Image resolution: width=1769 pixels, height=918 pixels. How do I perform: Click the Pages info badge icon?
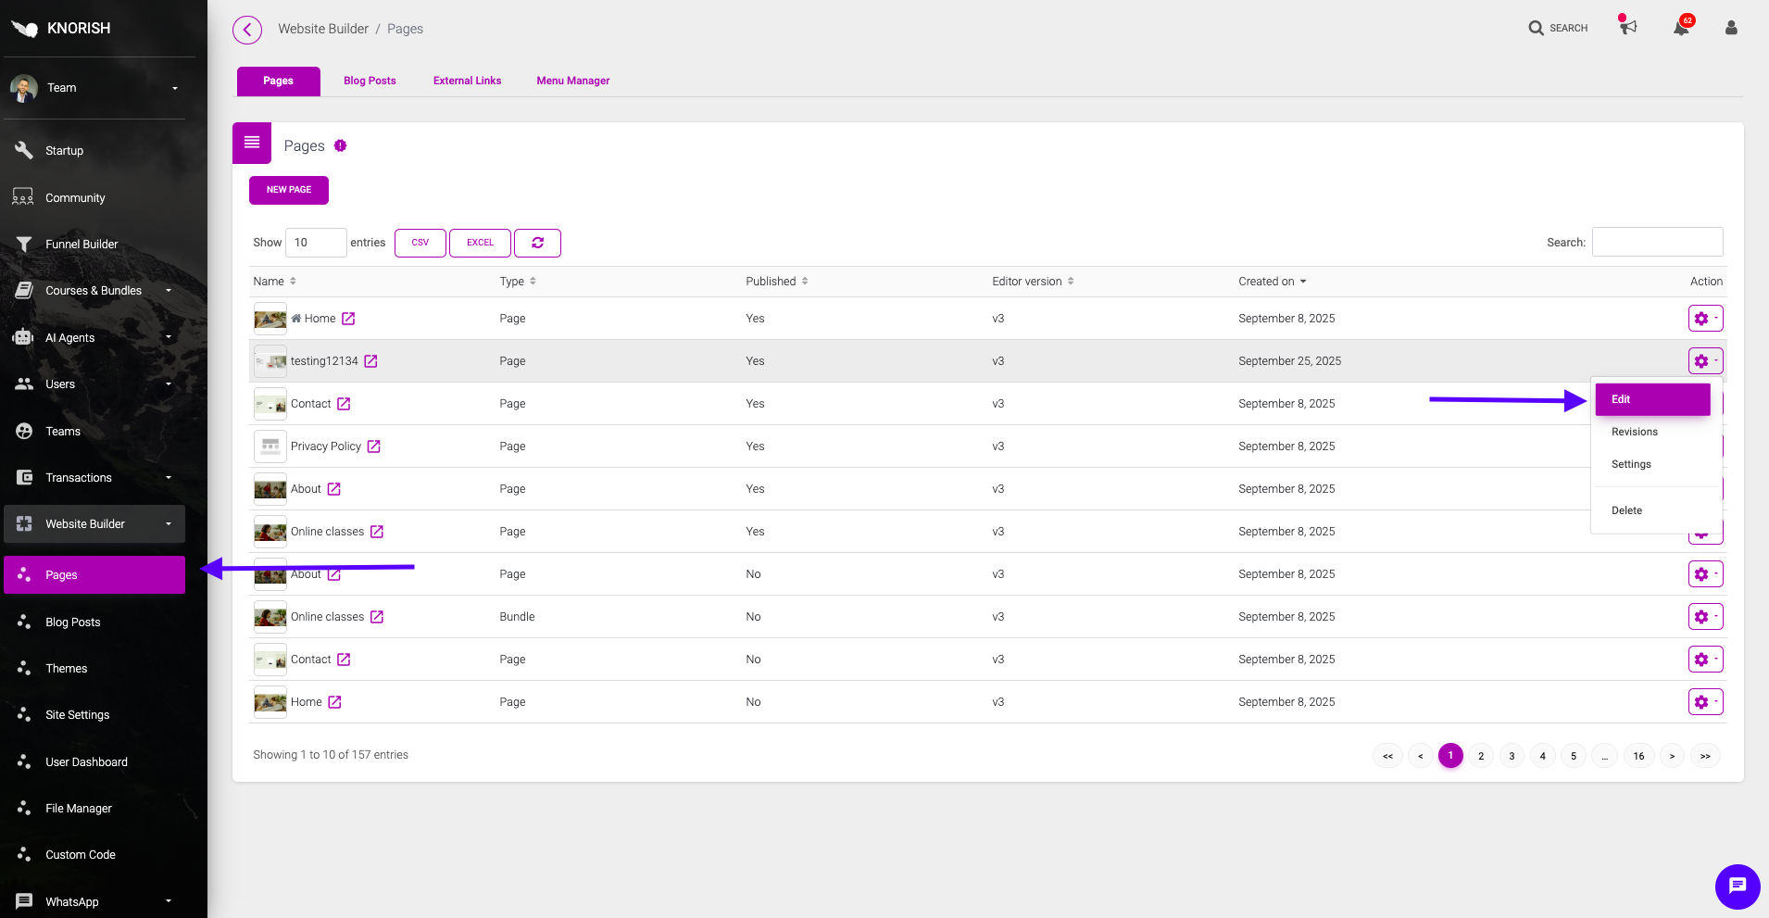point(341,145)
